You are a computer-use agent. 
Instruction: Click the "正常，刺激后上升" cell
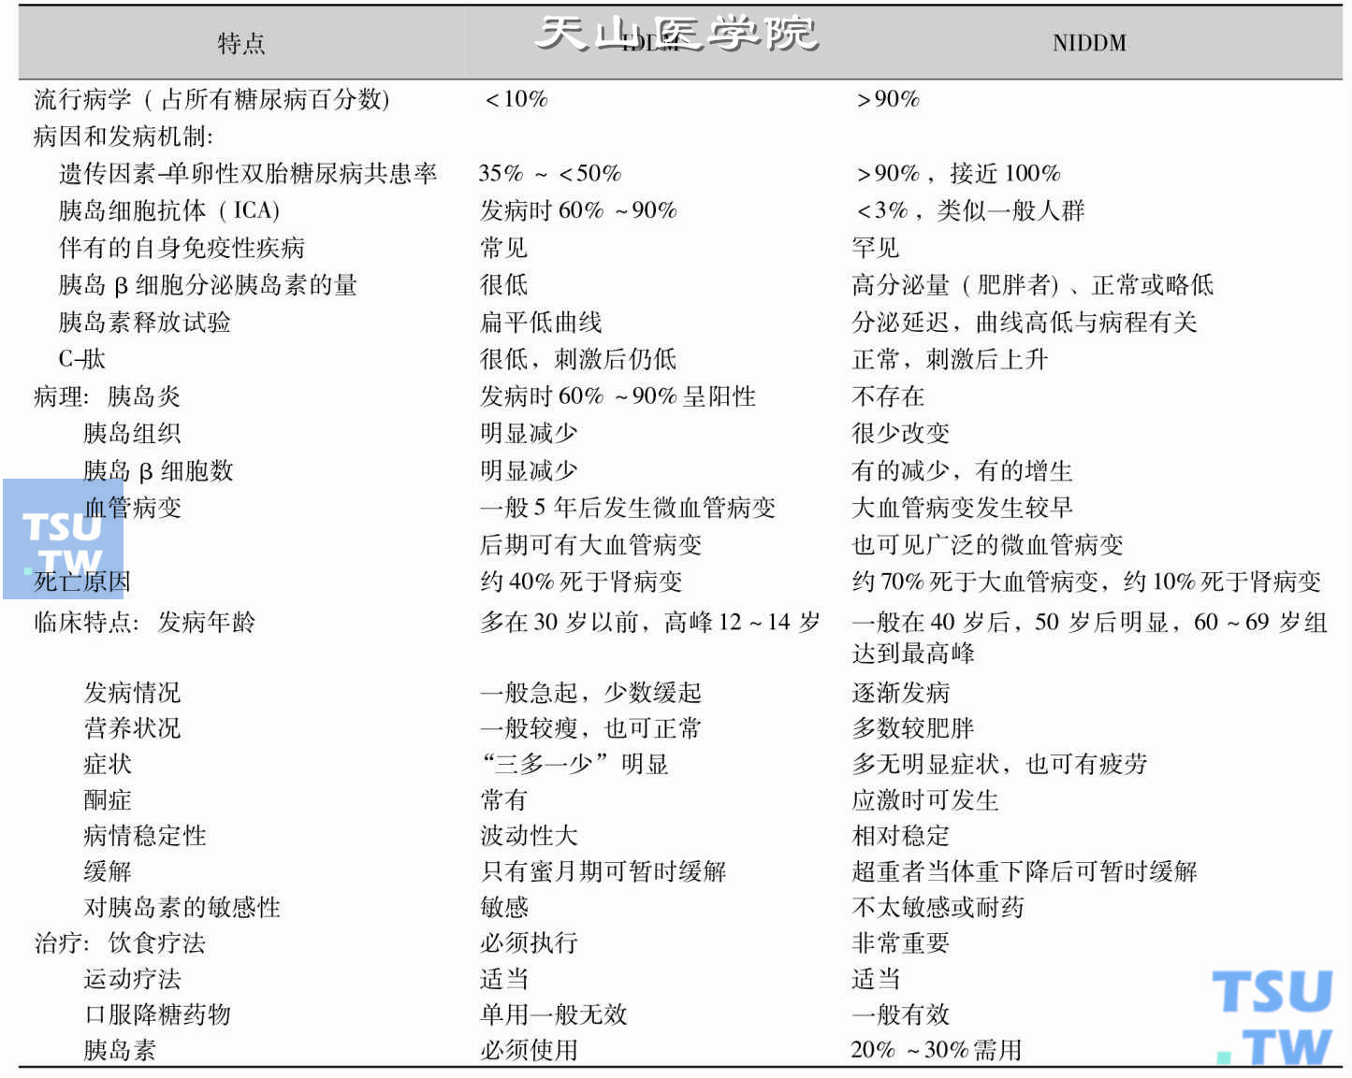pos(950,359)
